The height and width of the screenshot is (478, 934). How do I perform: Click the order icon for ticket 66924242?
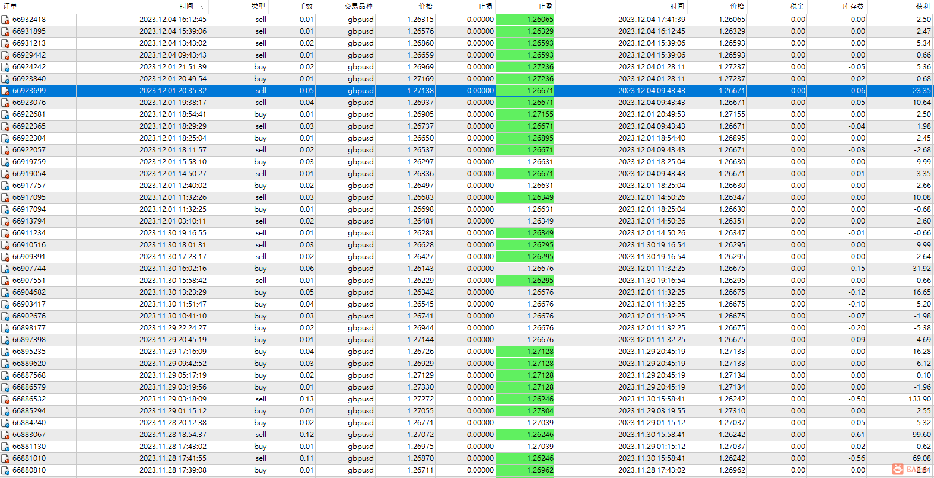pyautogui.click(x=5, y=67)
